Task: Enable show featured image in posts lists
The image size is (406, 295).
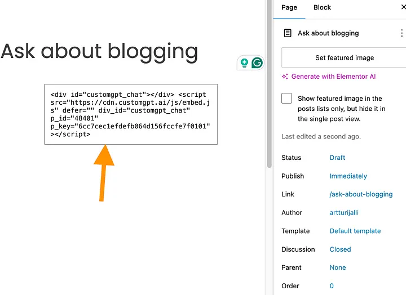Action: 287,99
